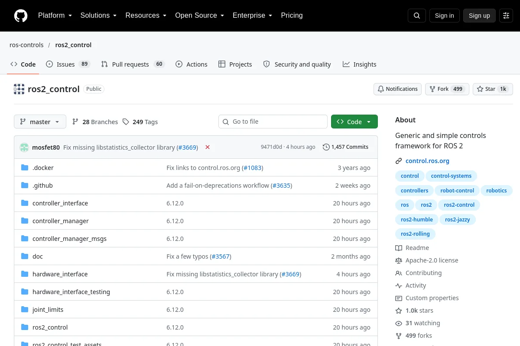
Task: Click the ros2_control repository avatar icon
Action: point(19,89)
